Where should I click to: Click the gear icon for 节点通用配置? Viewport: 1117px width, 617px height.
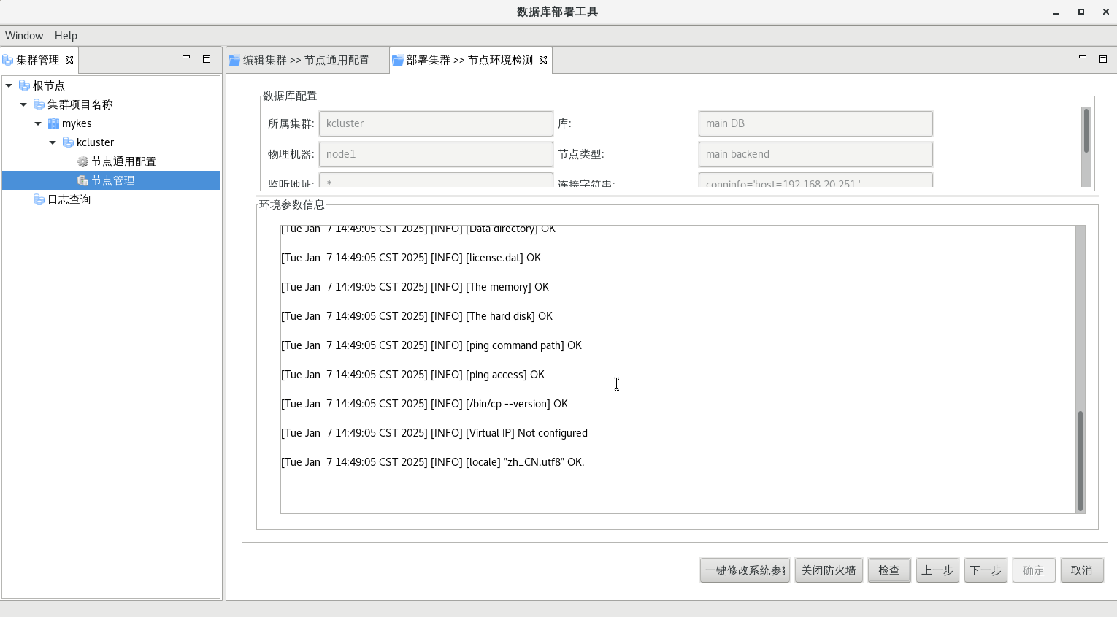(x=82, y=161)
